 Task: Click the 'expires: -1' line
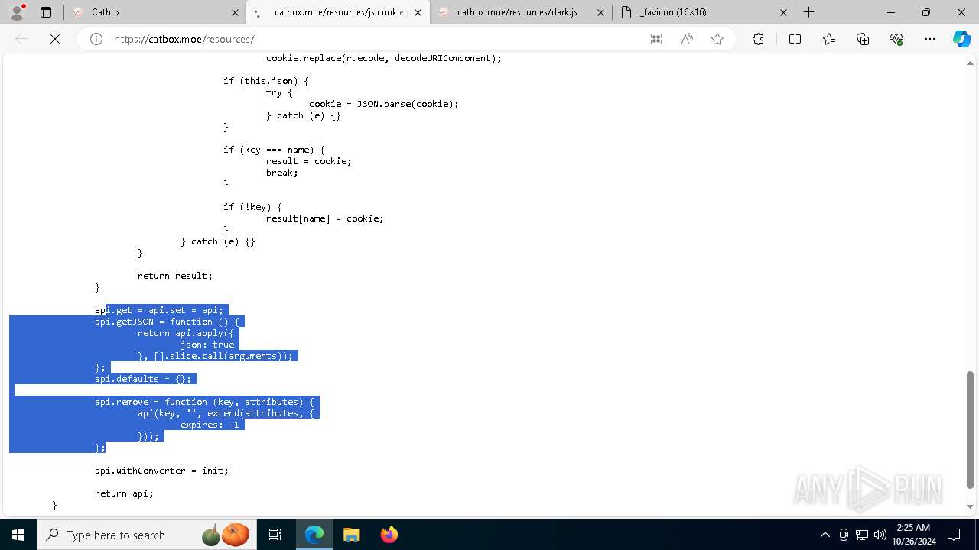point(210,425)
